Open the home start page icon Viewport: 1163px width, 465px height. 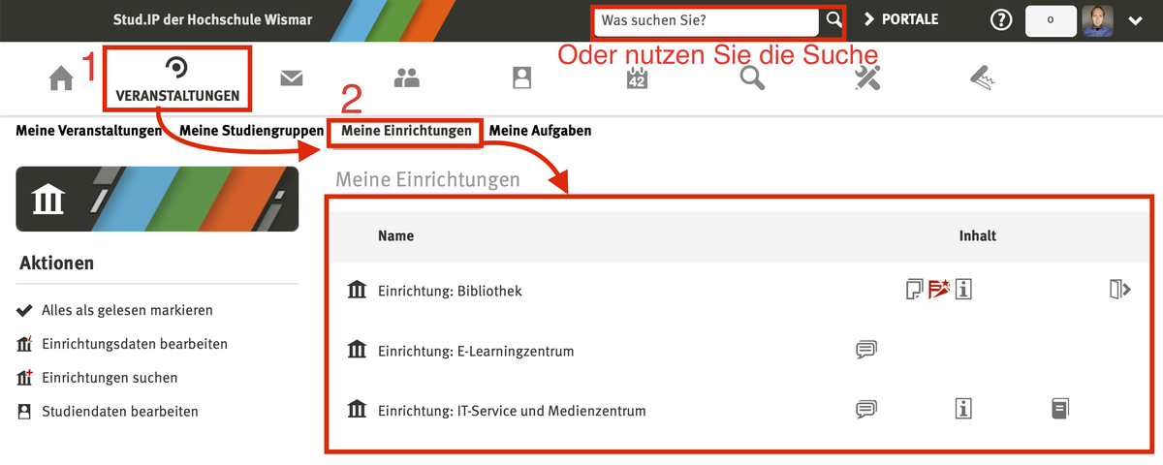click(61, 78)
